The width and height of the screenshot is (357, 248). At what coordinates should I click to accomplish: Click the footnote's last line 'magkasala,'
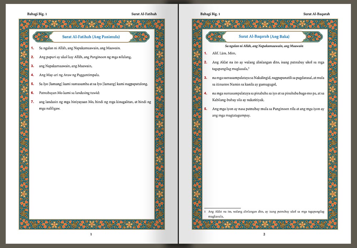click(x=216, y=217)
